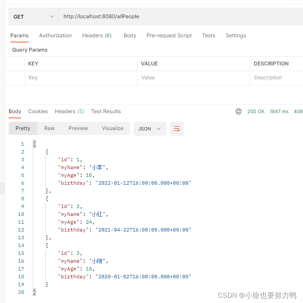Image resolution: width=303 pixels, height=303 pixels.
Task: Switch to the Params tab
Action: click(x=19, y=36)
